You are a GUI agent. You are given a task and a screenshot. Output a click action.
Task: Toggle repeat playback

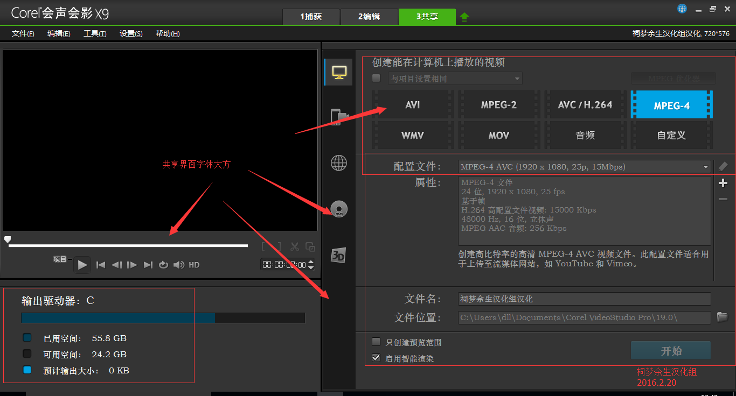pos(163,265)
